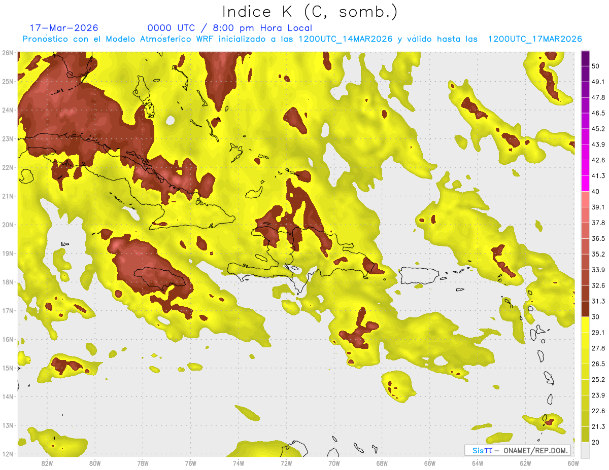Viewport: 609px width, 470px height.
Task: Click the "21N" latitude label
Action: tap(8, 196)
